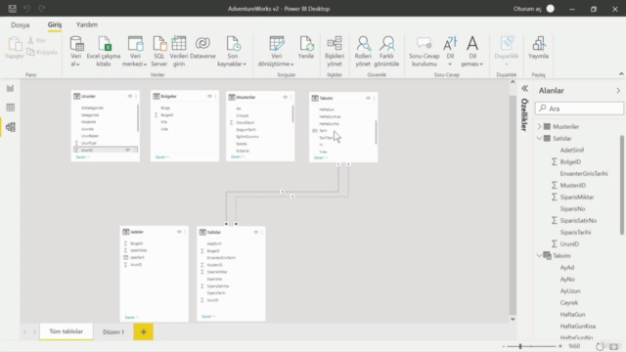Collapse the Takvim table in Alanlar
The image size is (626, 352).
(539, 256)
